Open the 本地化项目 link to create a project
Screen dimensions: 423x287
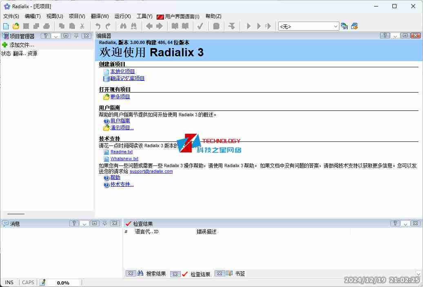pyautogui.click(x=123, y=71)
